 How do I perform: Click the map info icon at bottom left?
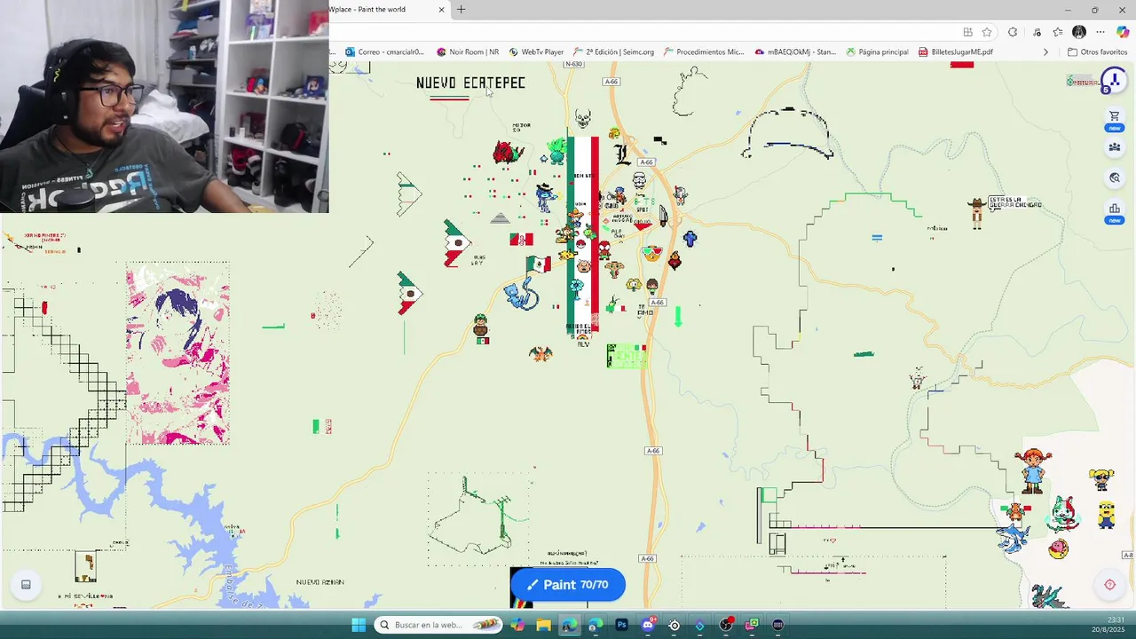tap(26, 584)
